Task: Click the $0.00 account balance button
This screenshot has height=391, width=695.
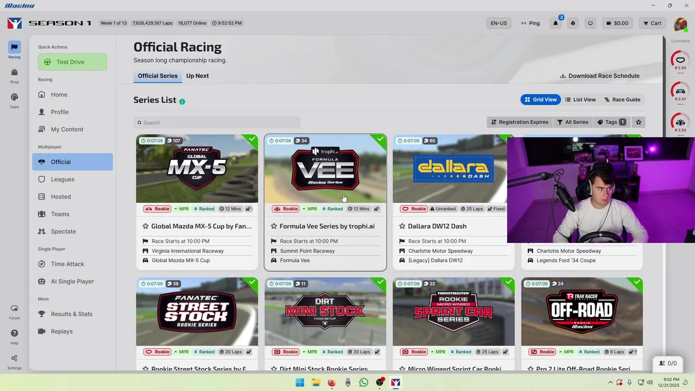Action: (617, 23)
